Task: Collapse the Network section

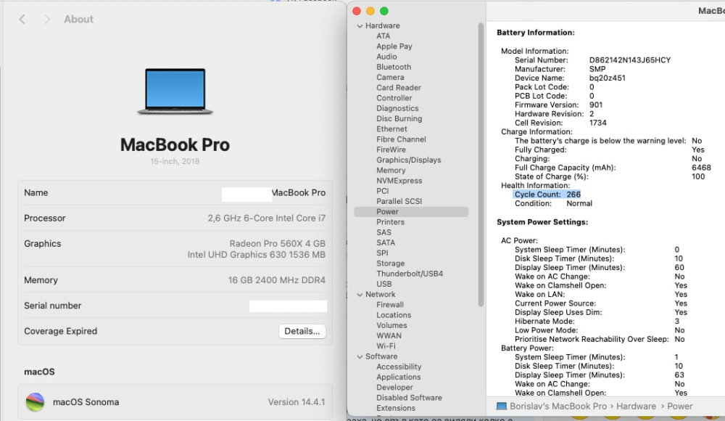Action: tap(359, 295)
